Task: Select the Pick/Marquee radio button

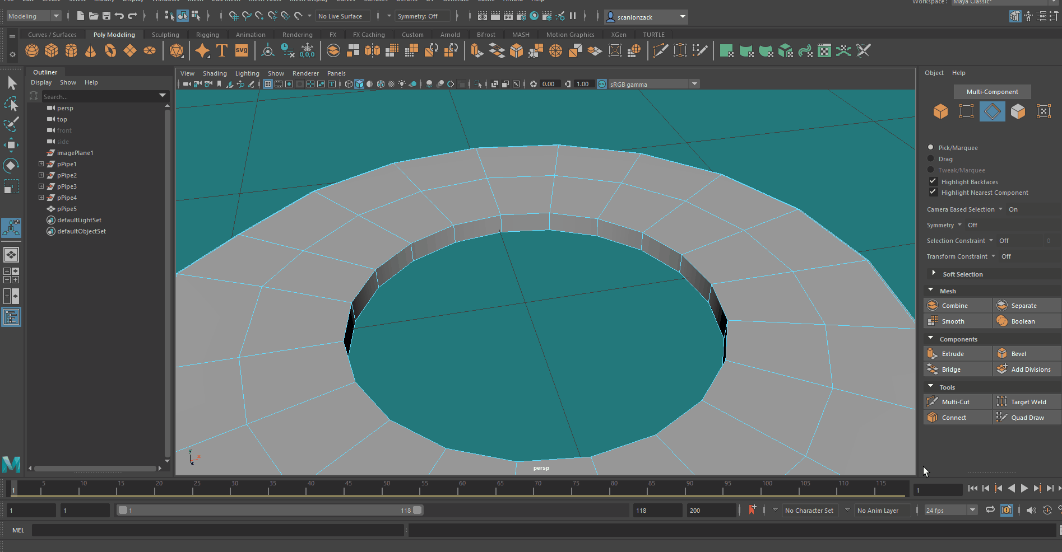Action: click(931, 147)
